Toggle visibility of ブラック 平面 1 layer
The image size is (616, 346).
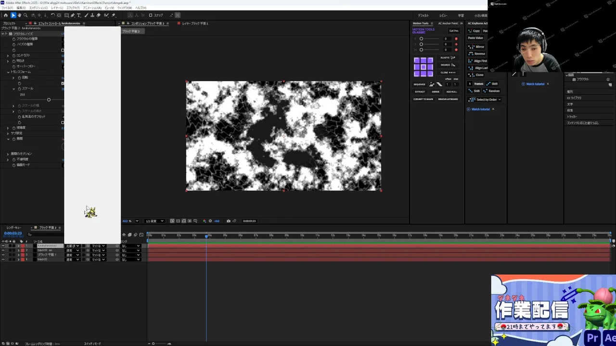[3, 255]
